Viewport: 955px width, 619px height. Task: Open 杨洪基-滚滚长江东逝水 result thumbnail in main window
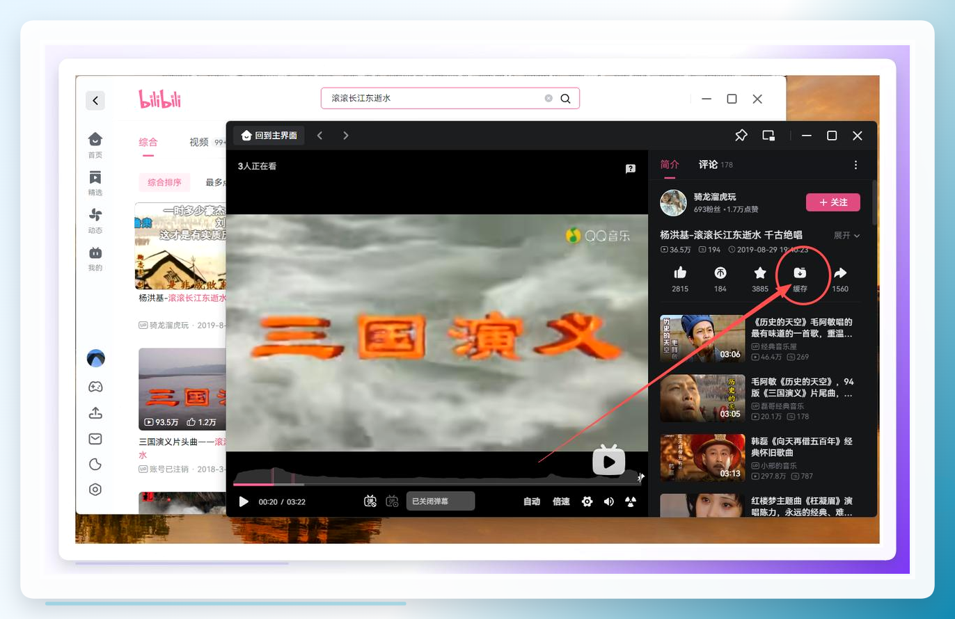(180, 246)
